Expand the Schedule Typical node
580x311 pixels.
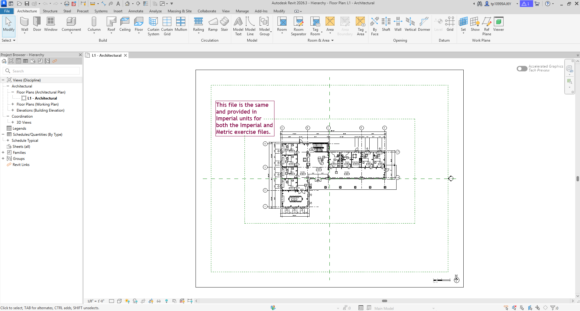8,140
